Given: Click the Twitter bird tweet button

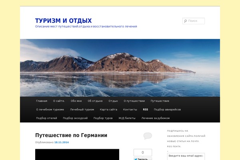Looking at the screenshot, I should pos(143,159).
